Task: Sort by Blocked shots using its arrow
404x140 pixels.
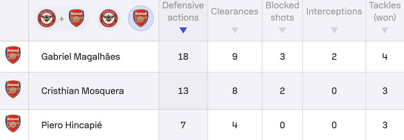Action: (282, 30)
